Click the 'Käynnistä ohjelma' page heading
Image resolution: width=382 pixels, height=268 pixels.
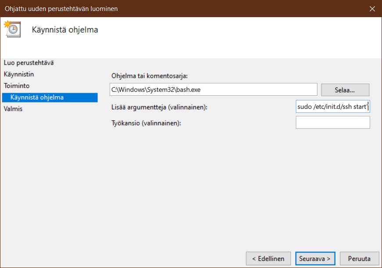65,30
